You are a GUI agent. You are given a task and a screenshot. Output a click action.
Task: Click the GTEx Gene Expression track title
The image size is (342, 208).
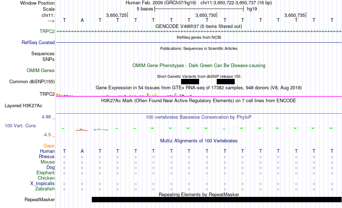[199, 88]
